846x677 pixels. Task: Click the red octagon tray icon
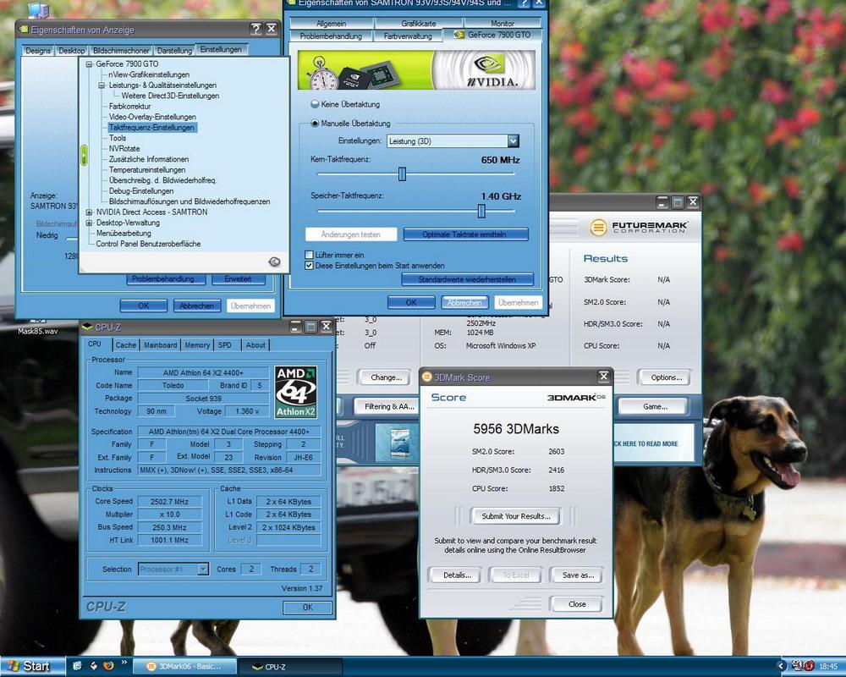(810, 666)
